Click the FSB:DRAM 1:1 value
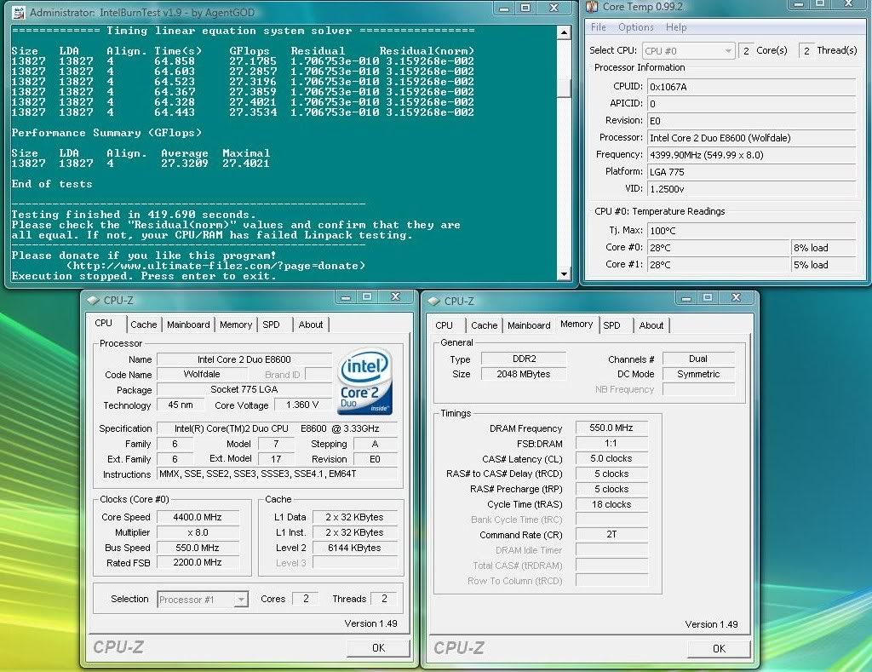Screen dimensions: 872x672 [611, 444]
